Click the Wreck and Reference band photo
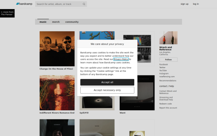This screenshot has height=136, width=217. click(169, 38)
